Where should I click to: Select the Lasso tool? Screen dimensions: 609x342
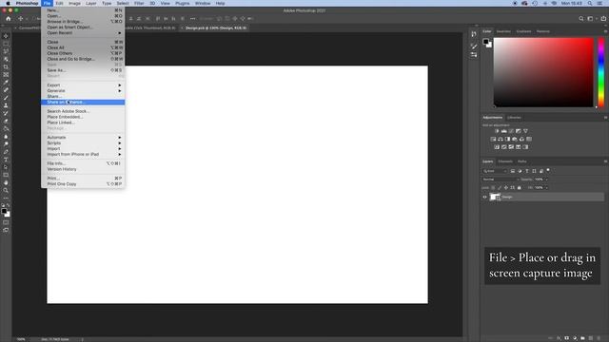tap(6, 51)
